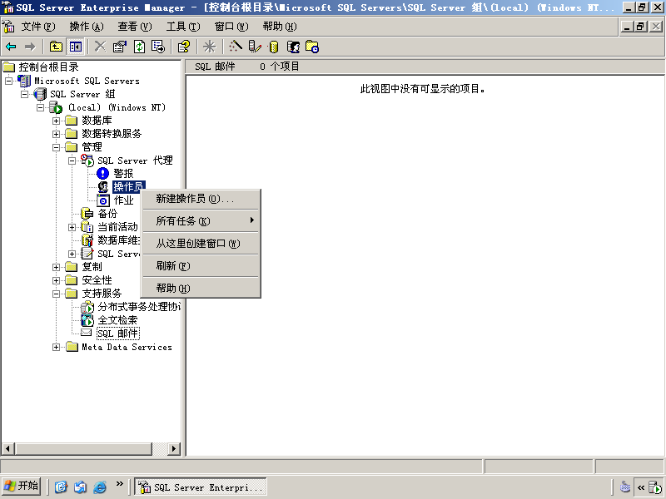Open the 工具(T) menu
Viewport: 666px width, 499px height.
[183, 27]
